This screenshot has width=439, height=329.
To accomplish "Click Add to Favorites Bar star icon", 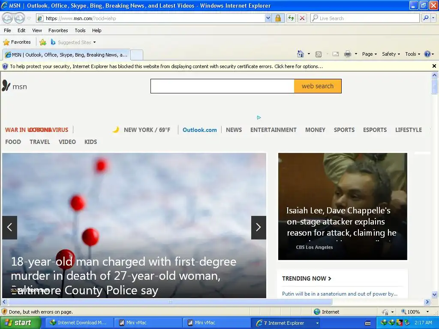I will 43,42.
